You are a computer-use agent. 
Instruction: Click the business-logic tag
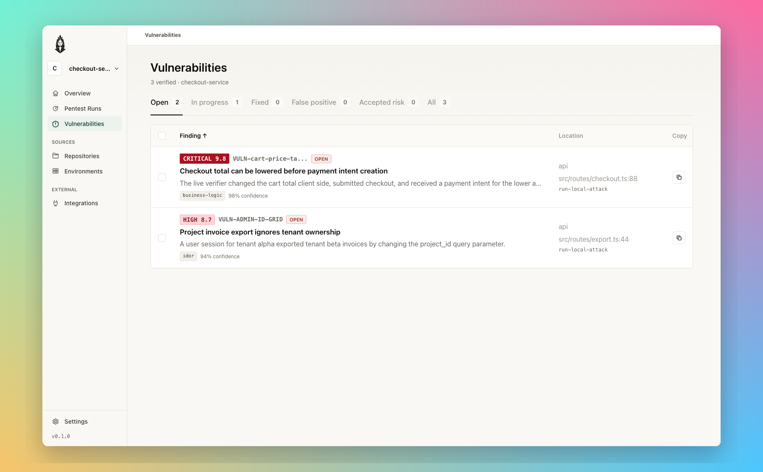[202, 196]
